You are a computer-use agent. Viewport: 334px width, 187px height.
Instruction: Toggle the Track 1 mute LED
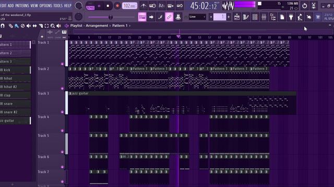pyautogui.click(x=62, y=64)
